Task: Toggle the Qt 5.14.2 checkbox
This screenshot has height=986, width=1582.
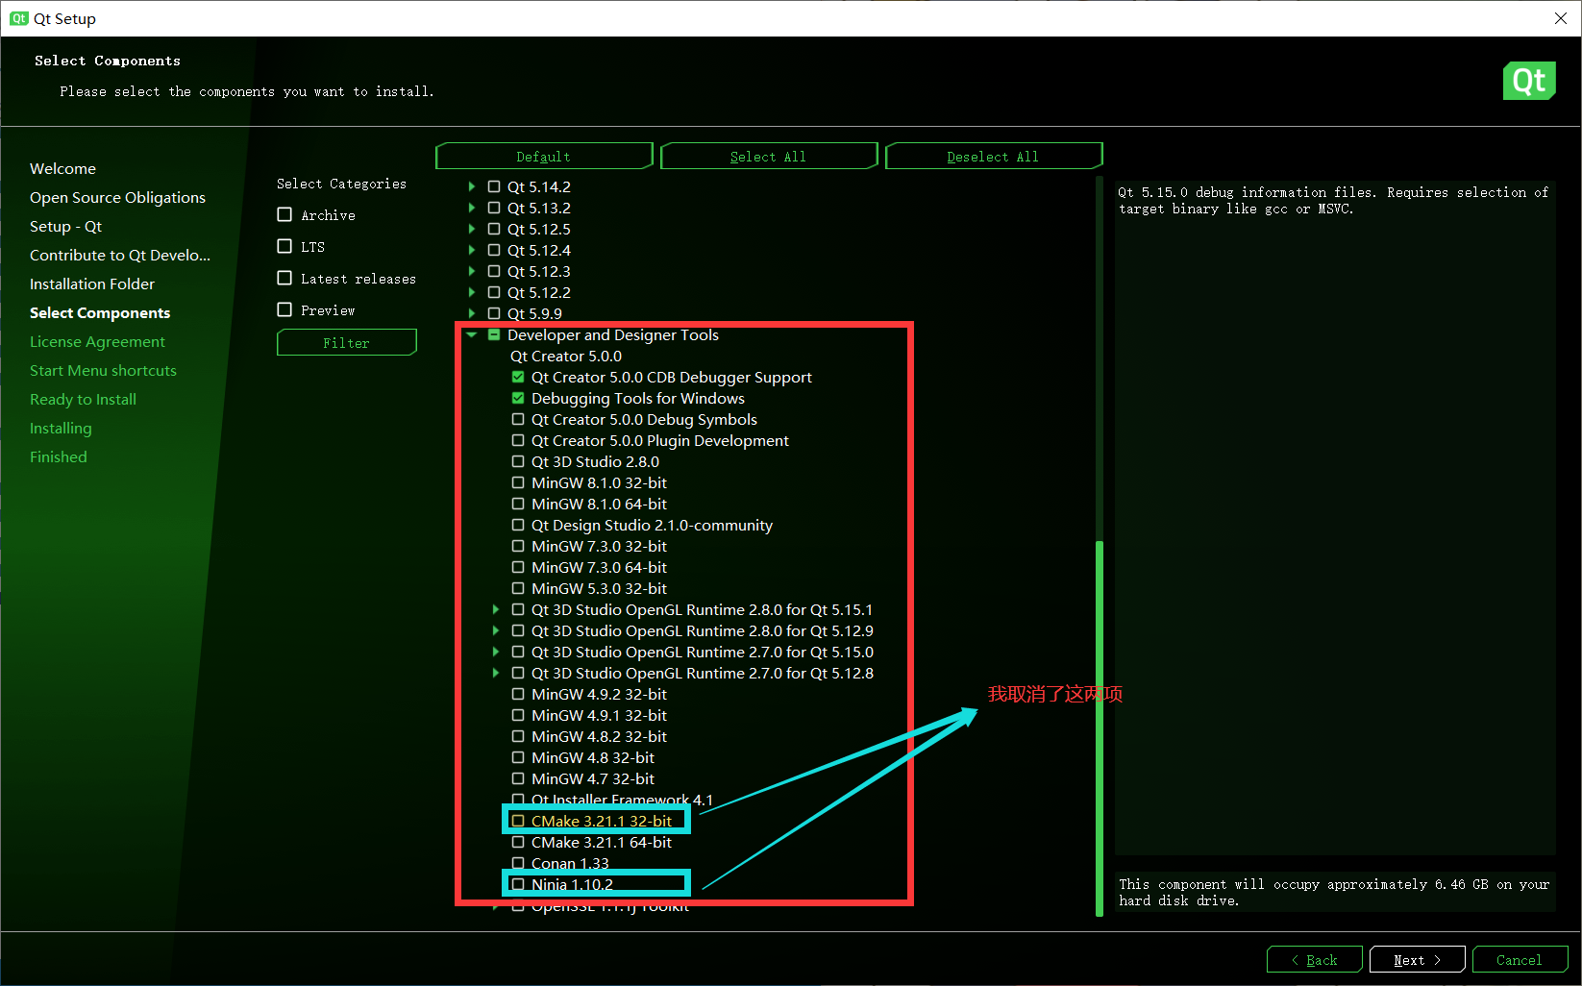Action: 494,186
